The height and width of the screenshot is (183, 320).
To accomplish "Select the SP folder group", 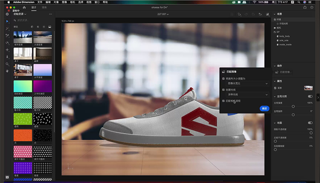I will click(x=277, y=32).
